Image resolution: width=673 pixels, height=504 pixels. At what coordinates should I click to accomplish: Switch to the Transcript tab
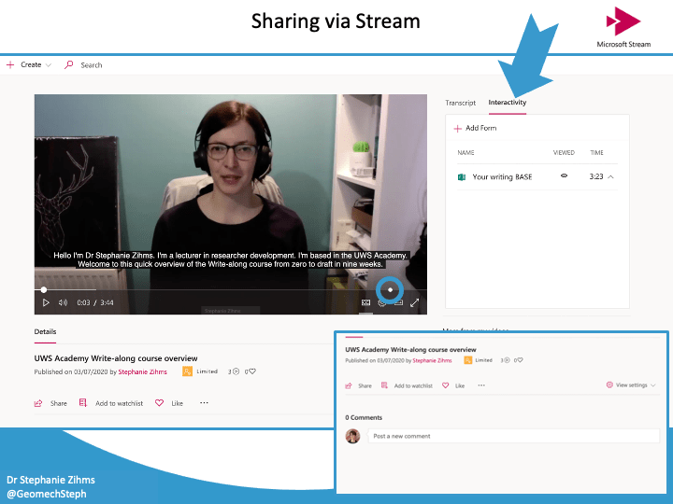pyautogui.click(x=460, y=103)
